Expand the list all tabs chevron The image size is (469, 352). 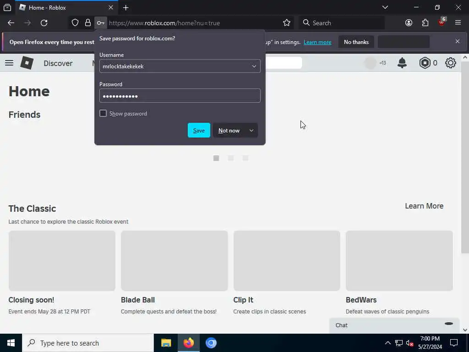point(385,7)
